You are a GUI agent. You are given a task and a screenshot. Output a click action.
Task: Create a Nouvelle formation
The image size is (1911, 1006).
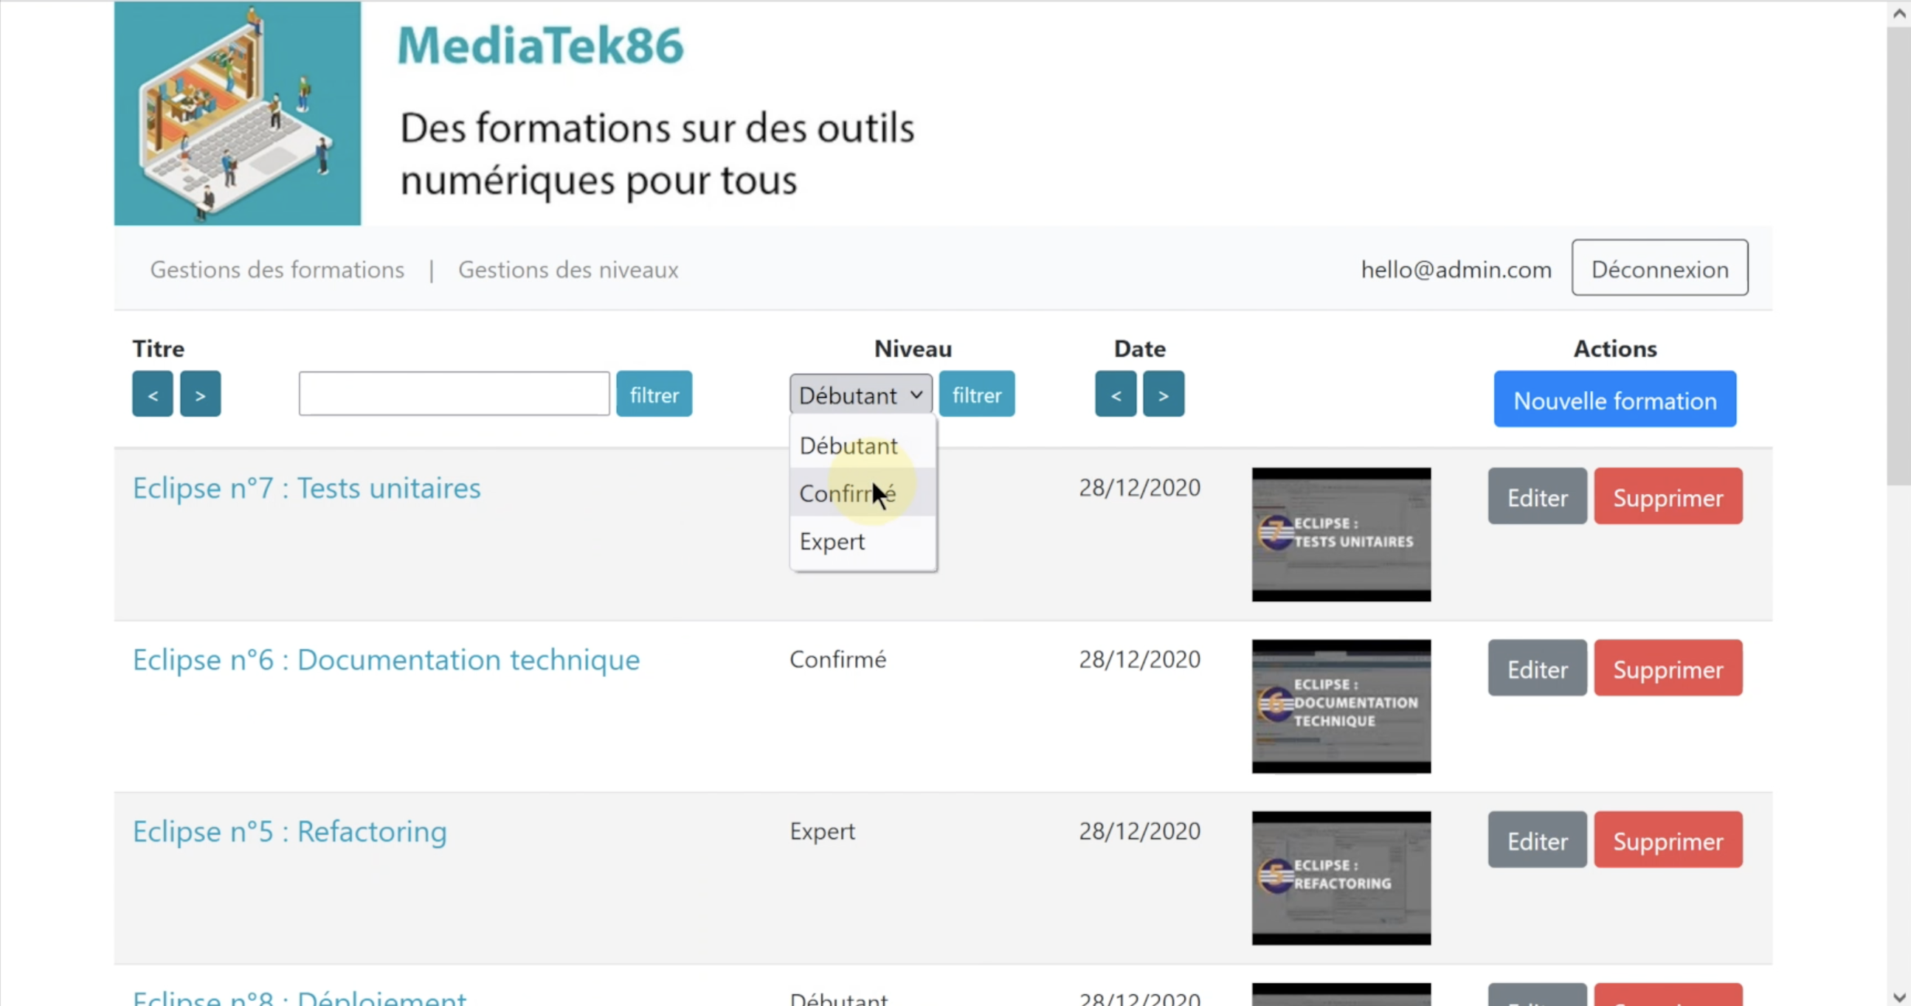click(1615, 399)
